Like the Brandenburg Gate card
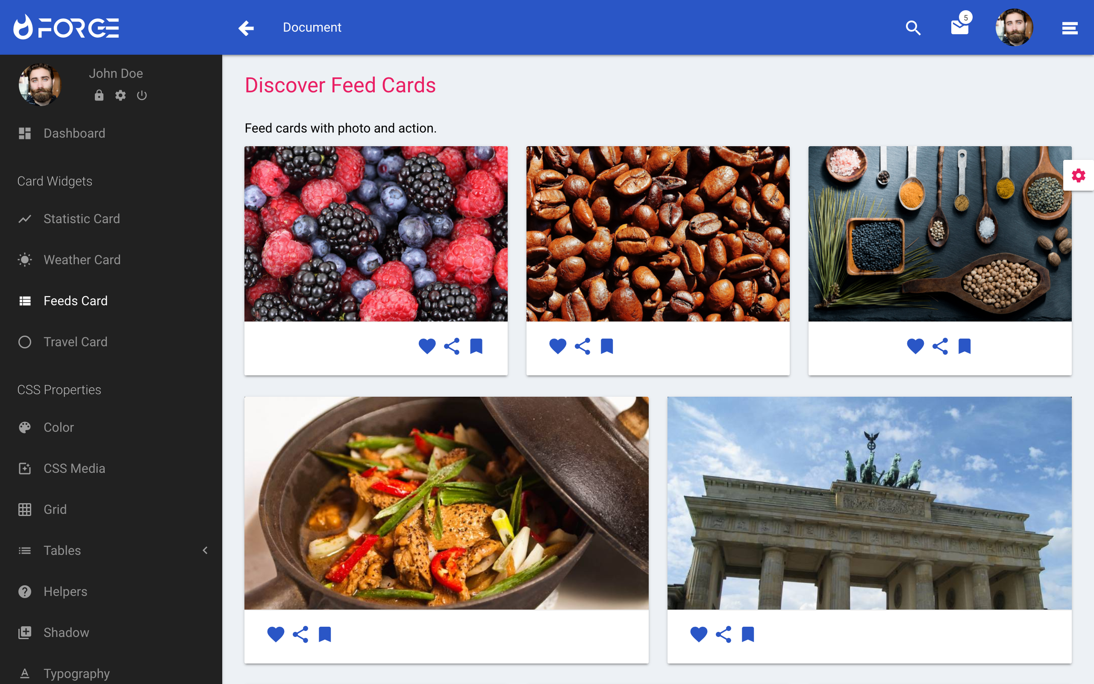Viewport: 1094px width, 684px height. tap(698, 634)
